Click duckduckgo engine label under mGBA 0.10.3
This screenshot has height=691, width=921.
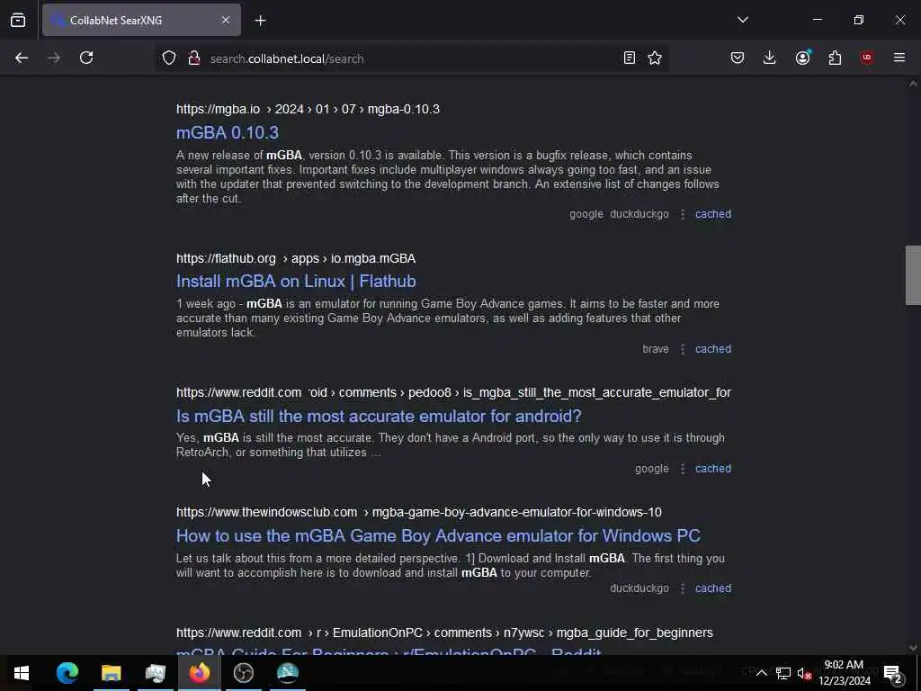[x=639, y=214]
